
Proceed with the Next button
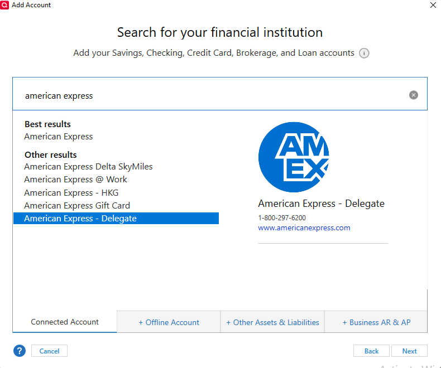[x=409, y=351]
